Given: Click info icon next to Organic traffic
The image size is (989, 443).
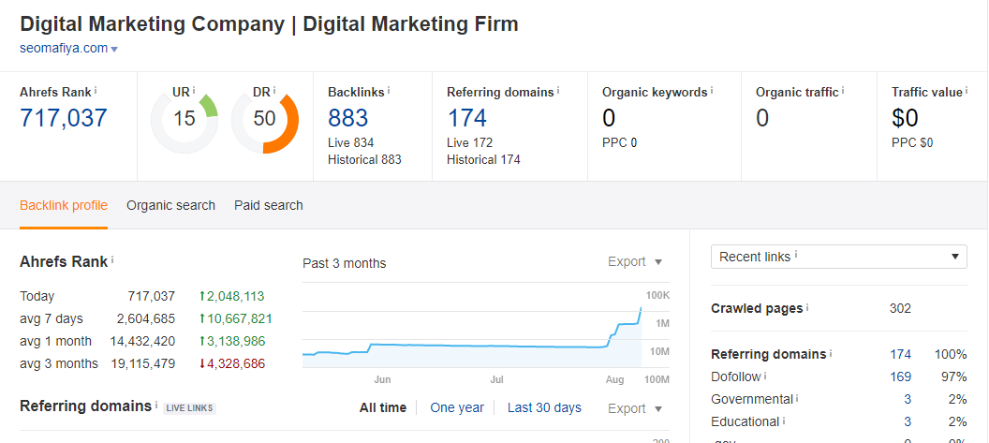Looking at the screenshot, I should coord(843,90).
